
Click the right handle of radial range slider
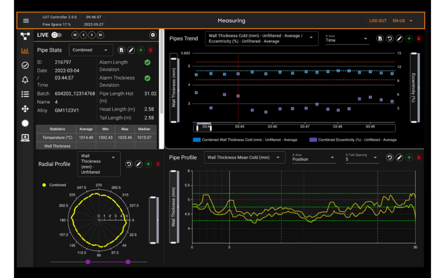(x=128, y=262)
